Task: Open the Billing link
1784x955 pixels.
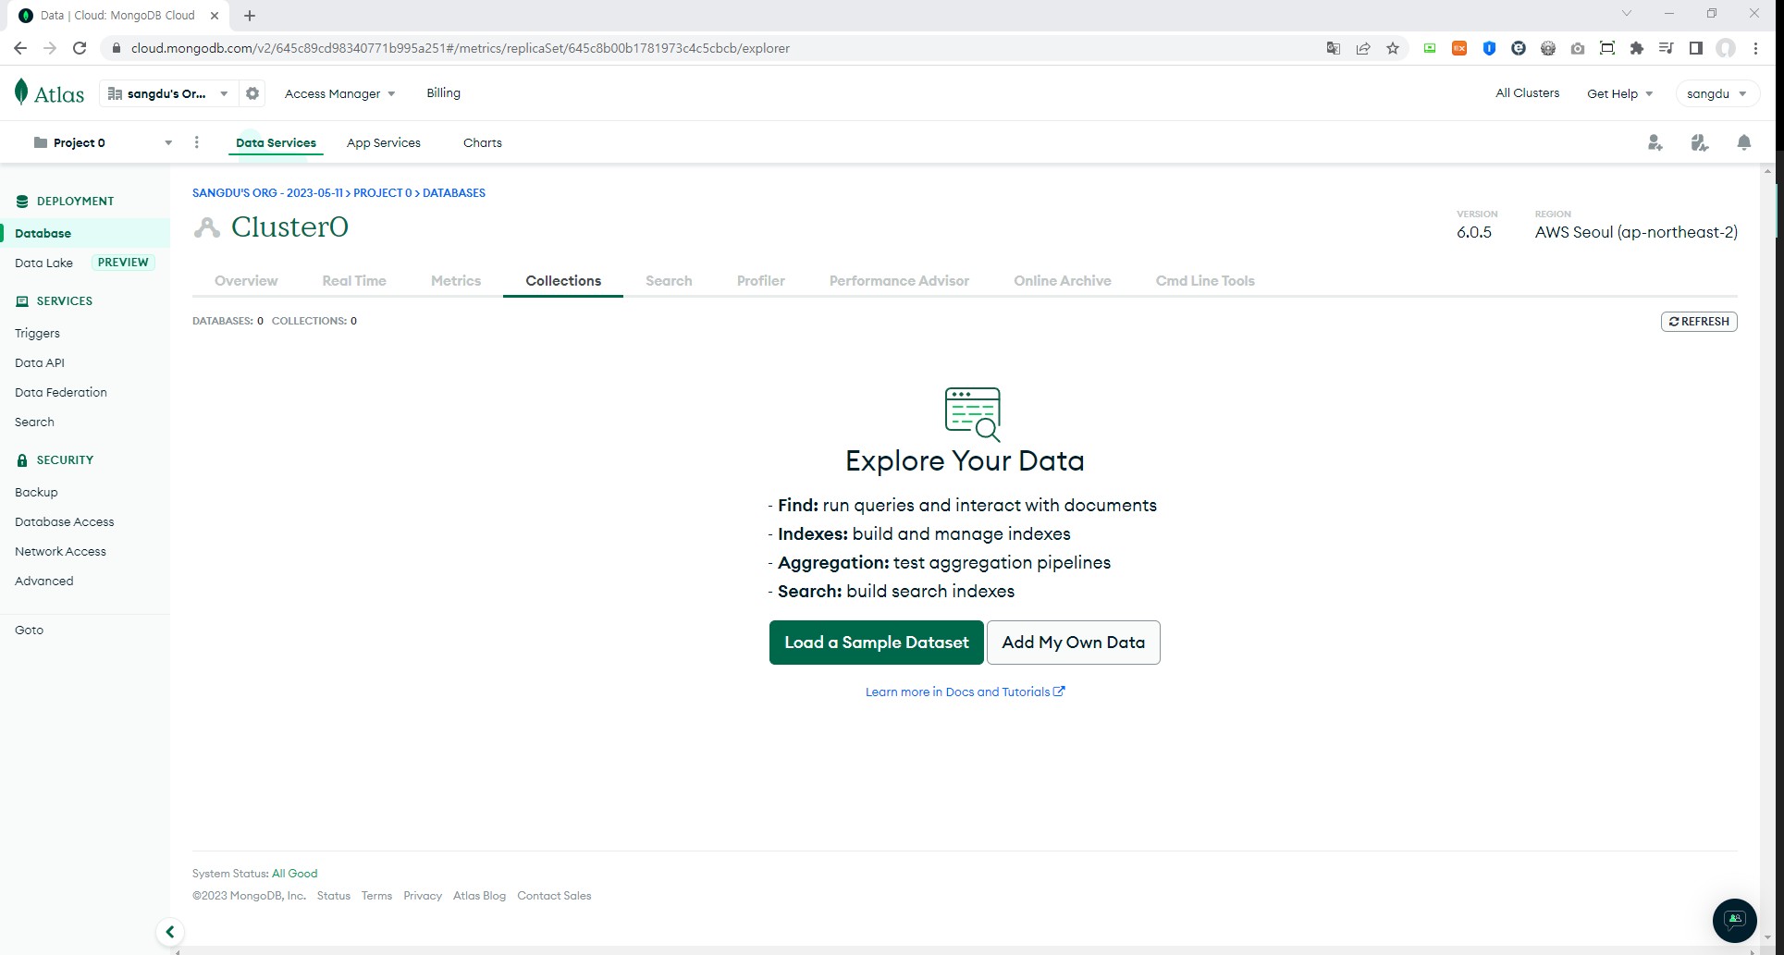Action: pyautogui.click(x=443, y=92)
